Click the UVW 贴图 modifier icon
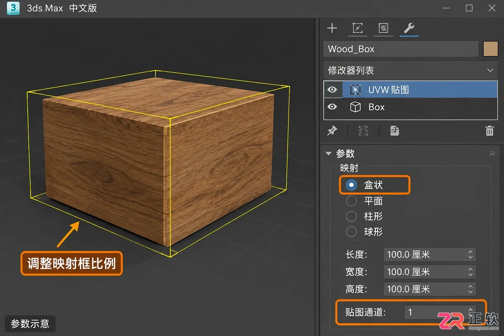This screenshot has width=504, height=336. point(355,90)
